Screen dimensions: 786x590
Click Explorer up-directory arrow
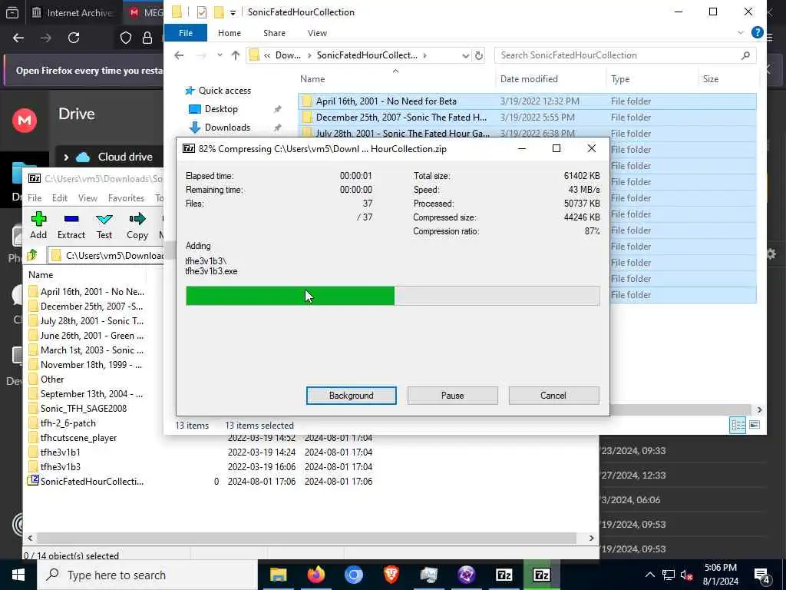point(235,55)
